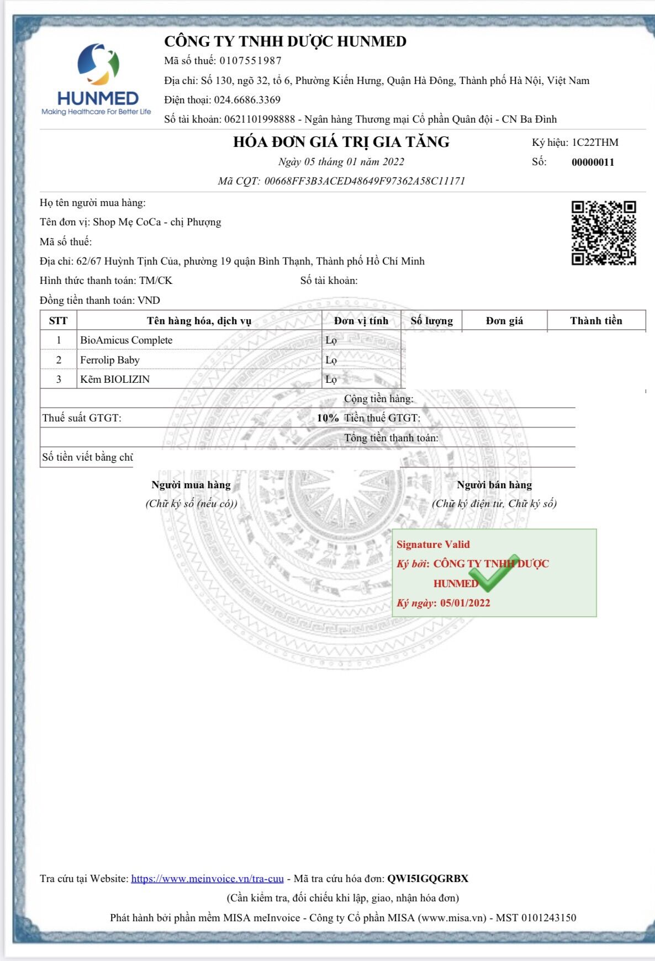Click 'CÔNG TY TNHH DƯỢC HUNMED' header

tap(285, 41)
